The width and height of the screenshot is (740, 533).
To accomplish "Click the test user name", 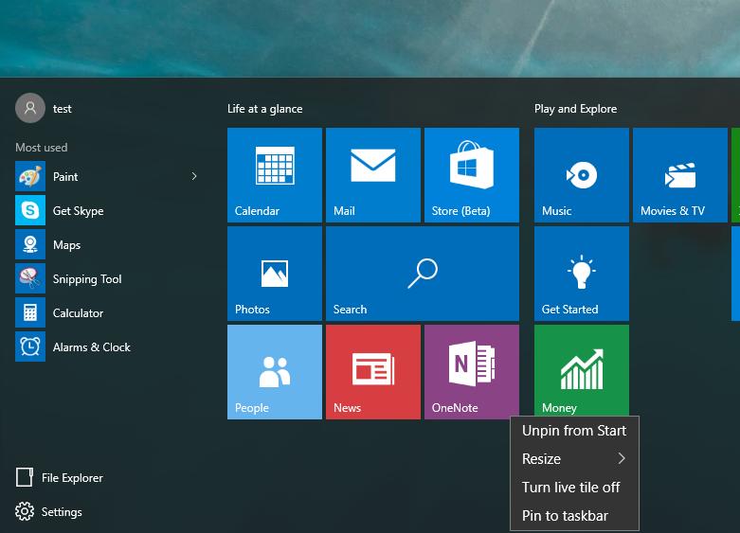I will tap(63, 109).
